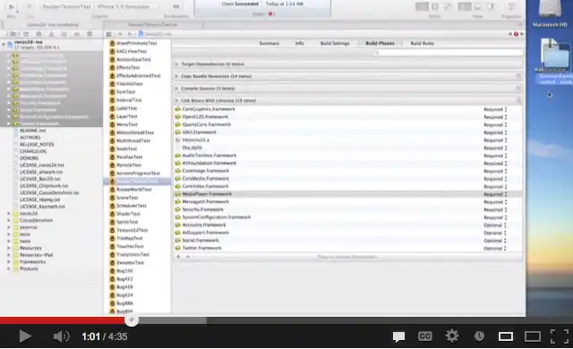The image size is (573, 349).
Task: Toggle the debug area view button
Action: pos(477,6)
